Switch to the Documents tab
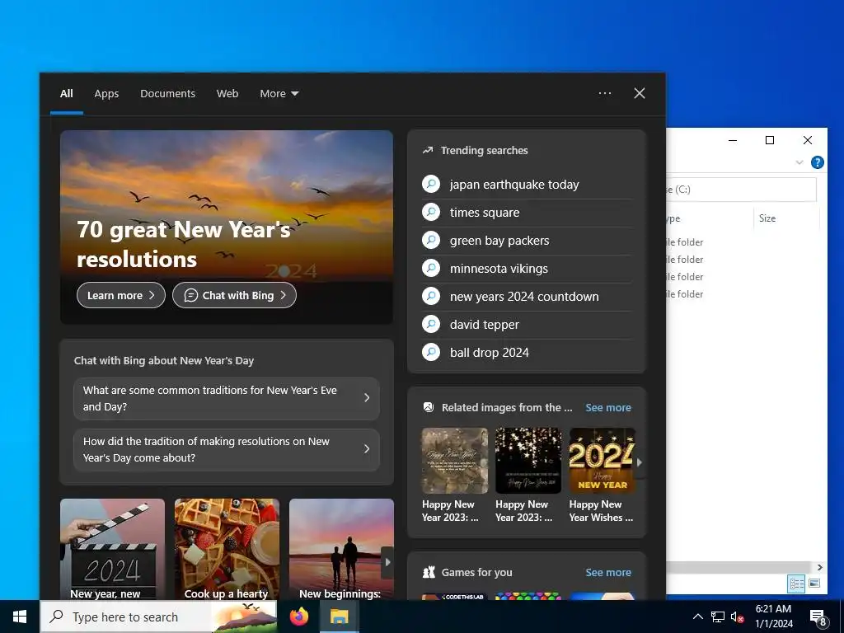Image resolution: width=844 pixels, height=633 pixels. [167, 94]
